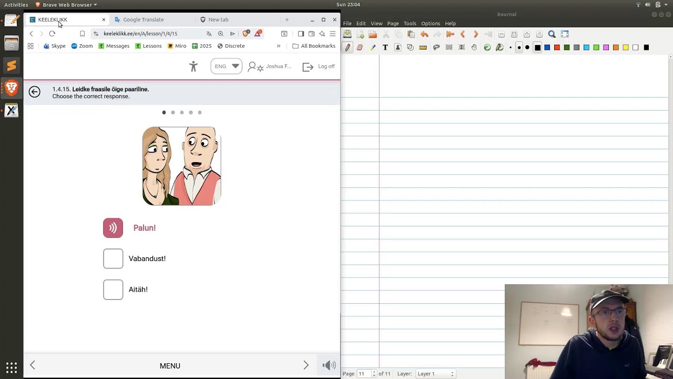Screen dimensions: 673x379
Task: Select thick pen thickness in Xournal
Action: coord(527,47)
